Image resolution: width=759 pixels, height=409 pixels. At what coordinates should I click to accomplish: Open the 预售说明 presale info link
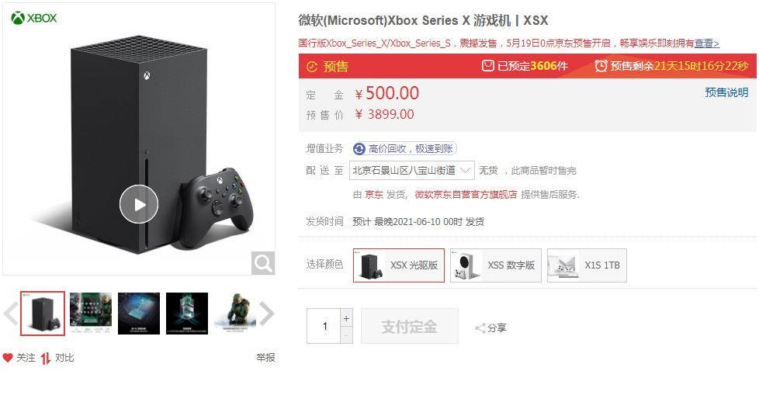(x=726, y=92)
